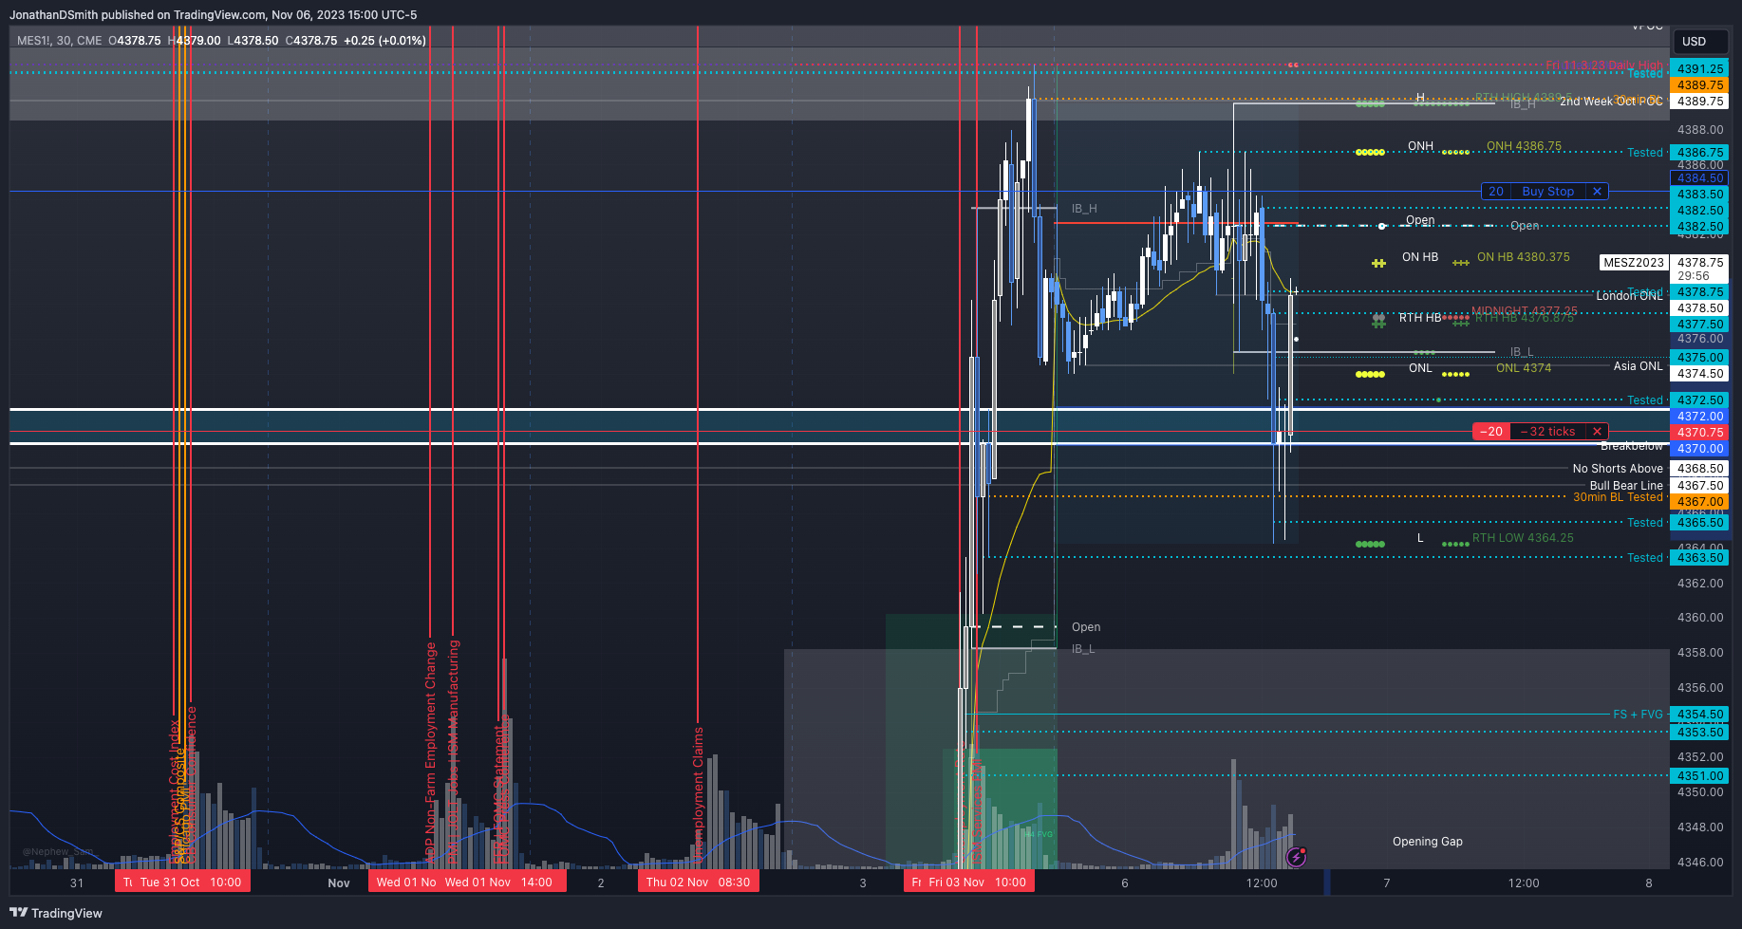This screenshot has height=929, width=1742.
Task: Select the 4363.50 price label
Action: (1700, 558)
